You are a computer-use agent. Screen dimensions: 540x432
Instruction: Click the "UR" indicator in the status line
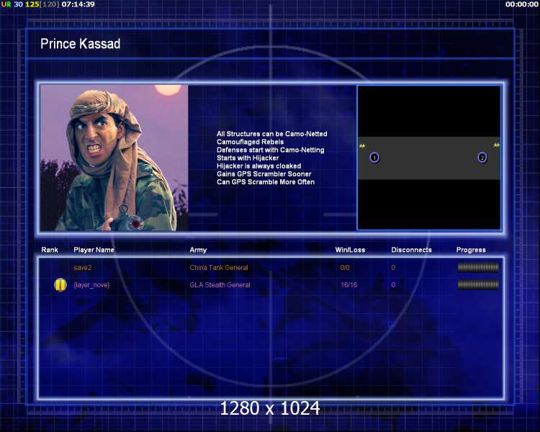click(6, 4)
